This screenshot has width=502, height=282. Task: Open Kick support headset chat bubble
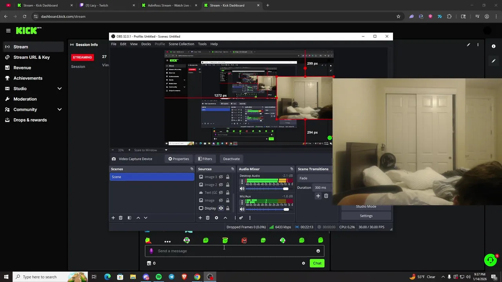pyautogui.click(x=490, y=260)
